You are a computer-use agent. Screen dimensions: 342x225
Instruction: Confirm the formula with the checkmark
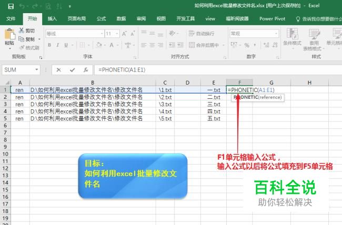pyautogui.click(x=73, y=70)
